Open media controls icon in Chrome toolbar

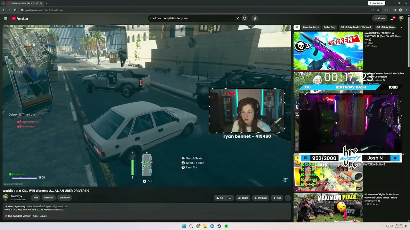(394, 10)
